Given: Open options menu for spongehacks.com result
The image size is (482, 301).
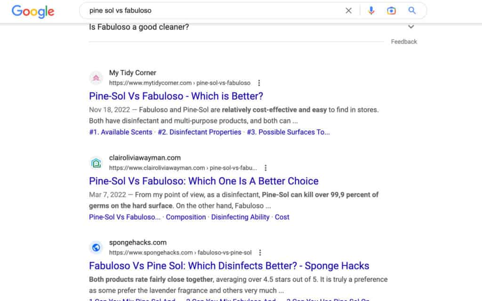Looking at the screenshot, I should point(260,253).
